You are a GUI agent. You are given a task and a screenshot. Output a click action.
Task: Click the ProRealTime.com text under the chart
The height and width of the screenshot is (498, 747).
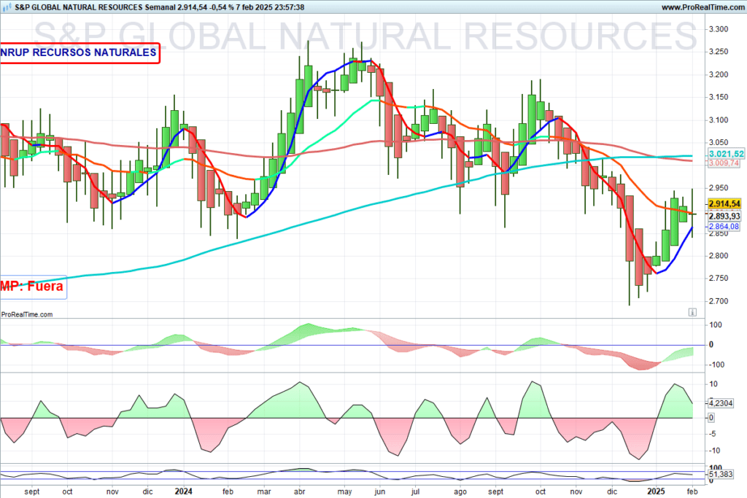tap(27, 314)
